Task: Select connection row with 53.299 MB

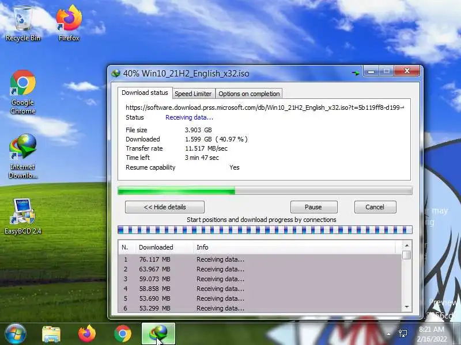Action: click(260, 308)
